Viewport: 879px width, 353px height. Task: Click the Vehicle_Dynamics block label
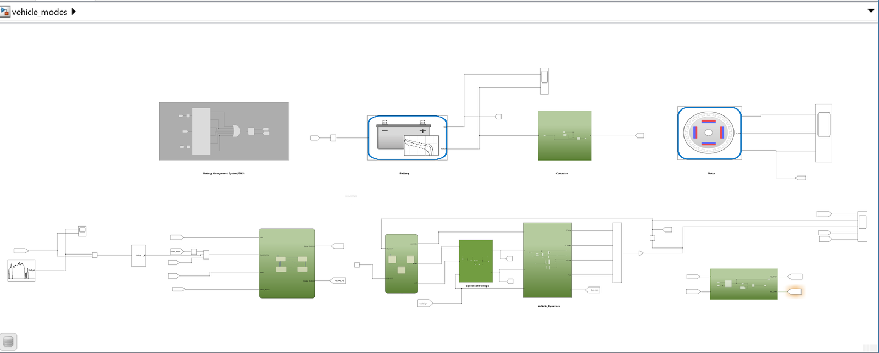coord(548,306)
